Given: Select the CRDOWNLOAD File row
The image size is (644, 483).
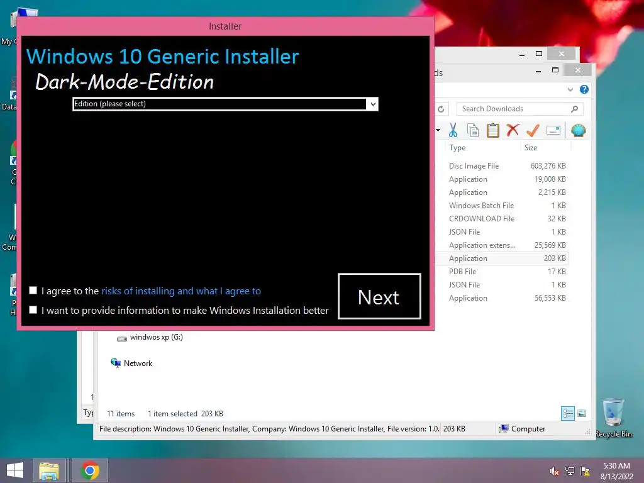Looking at the screenshot, I should click(502, 218).
